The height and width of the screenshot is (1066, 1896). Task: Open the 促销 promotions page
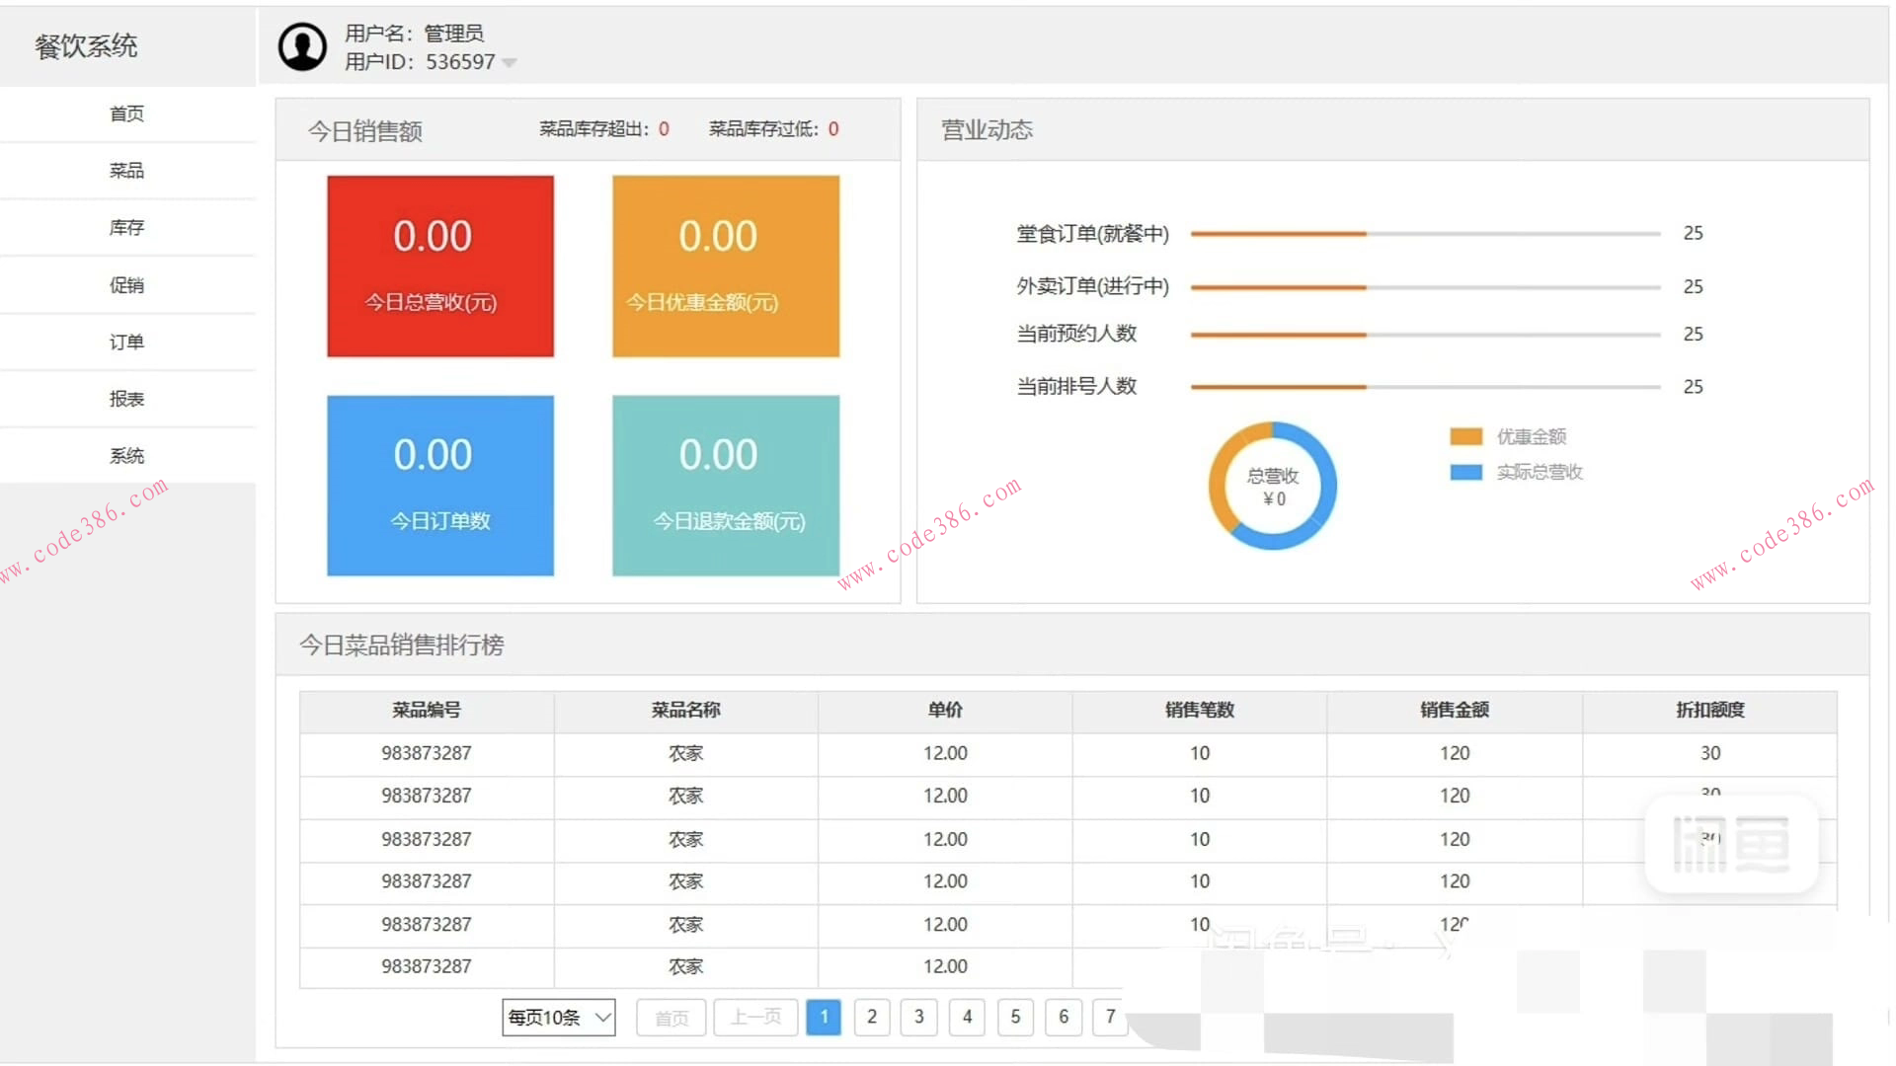coord(127,284)
